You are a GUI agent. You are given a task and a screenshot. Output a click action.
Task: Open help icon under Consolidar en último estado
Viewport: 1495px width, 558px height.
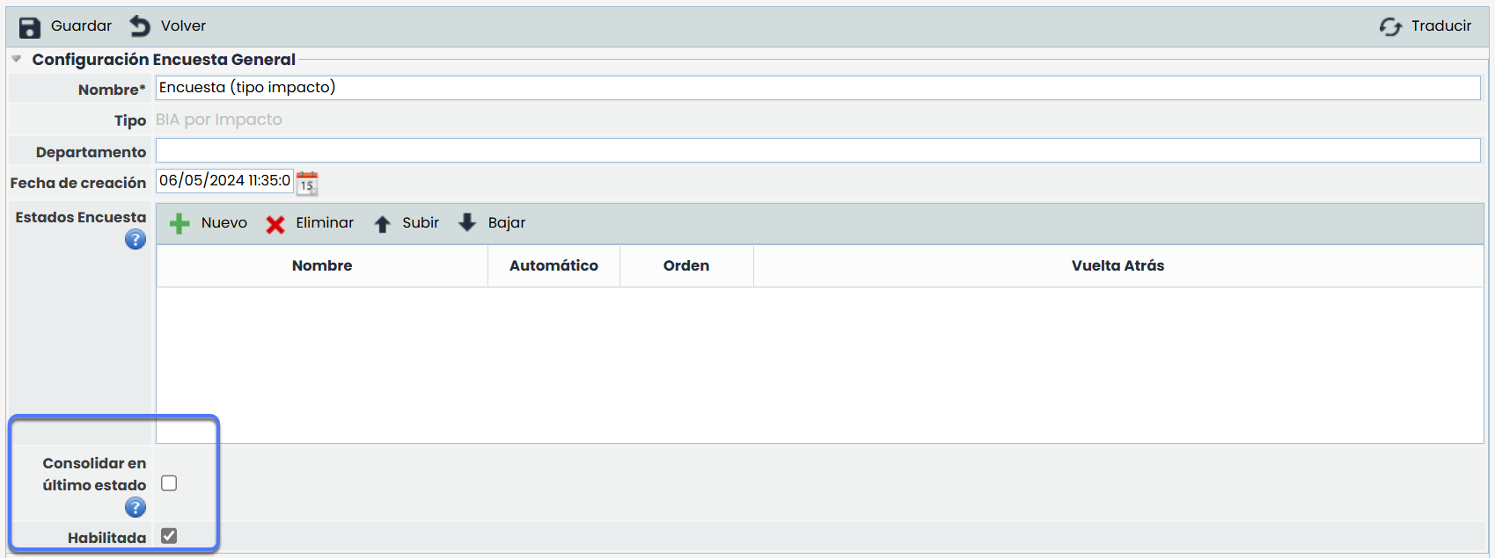135,507
